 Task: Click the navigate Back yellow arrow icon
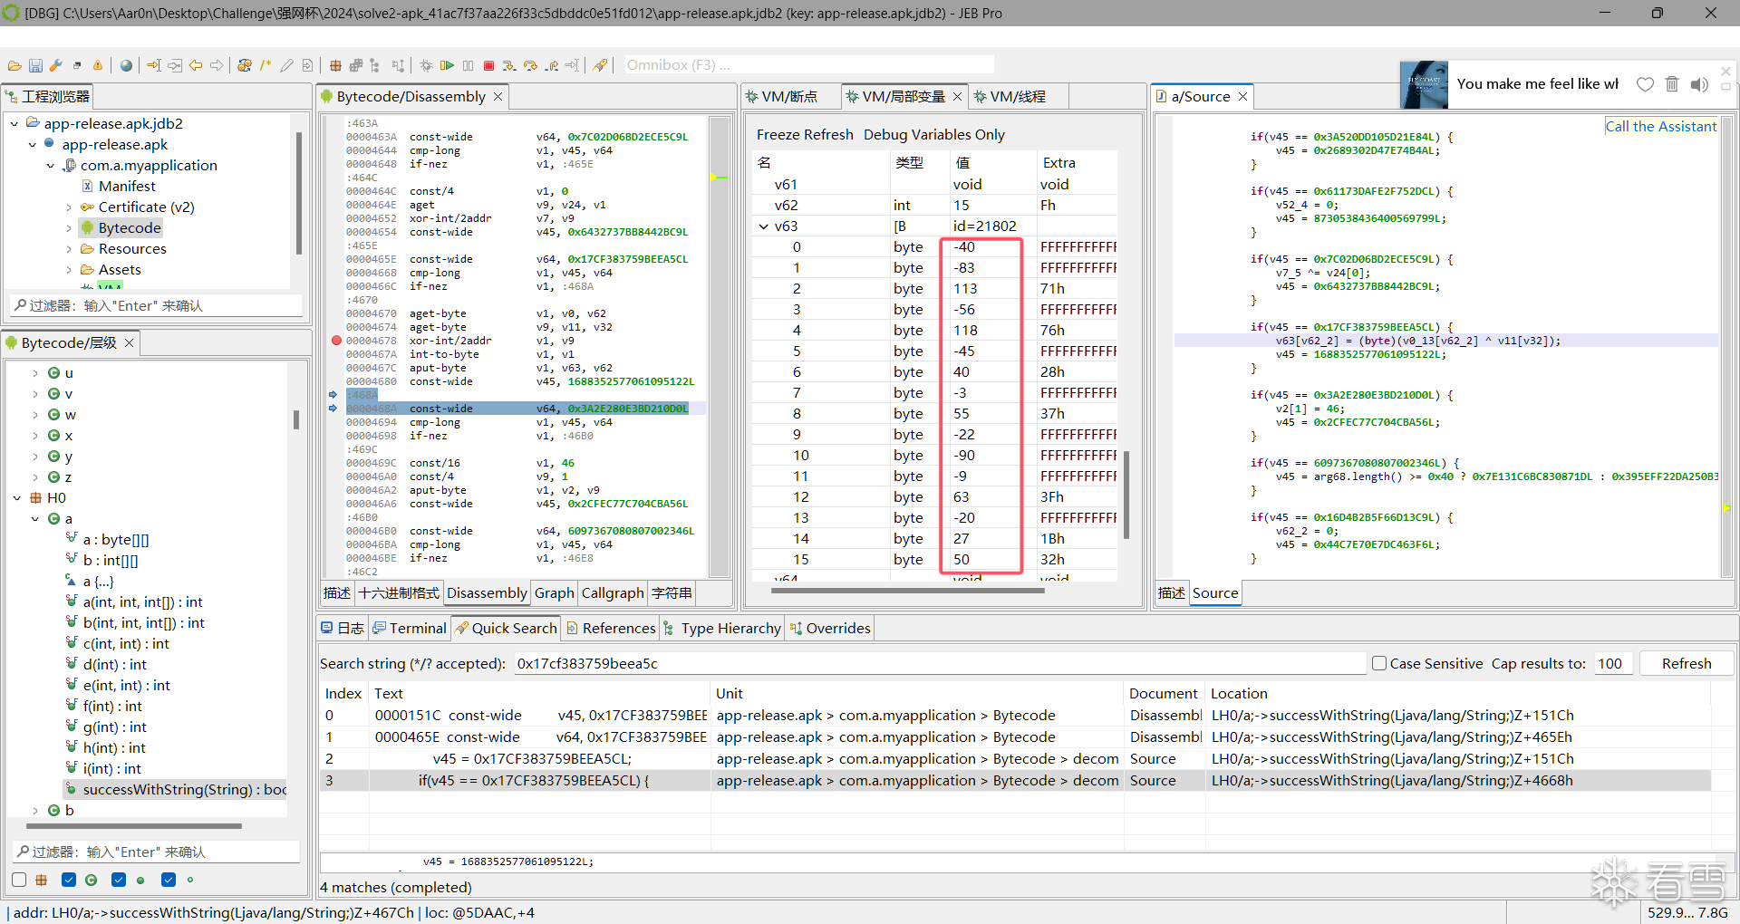point(196,65)
